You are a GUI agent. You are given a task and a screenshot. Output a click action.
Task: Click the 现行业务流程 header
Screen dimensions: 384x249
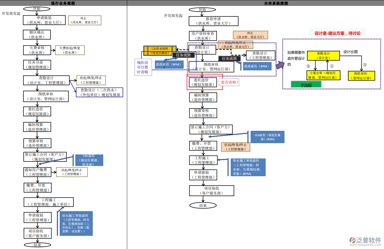63,3
